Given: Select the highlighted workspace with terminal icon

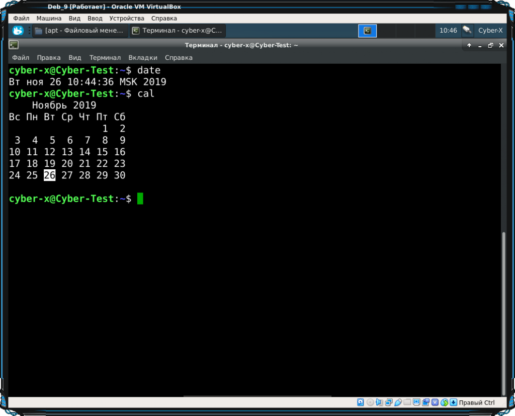Looking at the screenshot, I should (367, 31).
